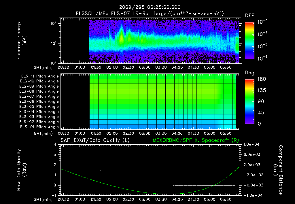
Task: Click the data quality line segment at level 0
Action: (204, 185)
